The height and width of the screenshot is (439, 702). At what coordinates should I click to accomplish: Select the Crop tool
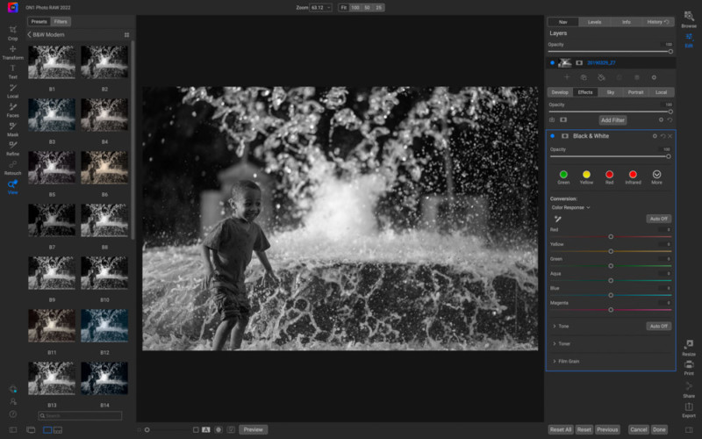click(x=12, y=32)
